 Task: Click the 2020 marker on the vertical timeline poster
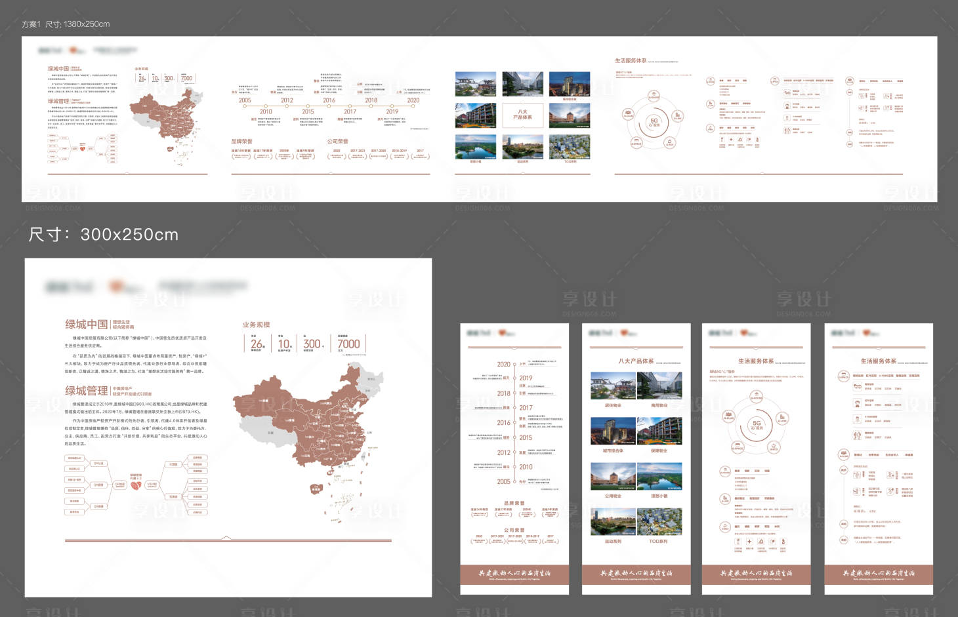coord(503,365)
